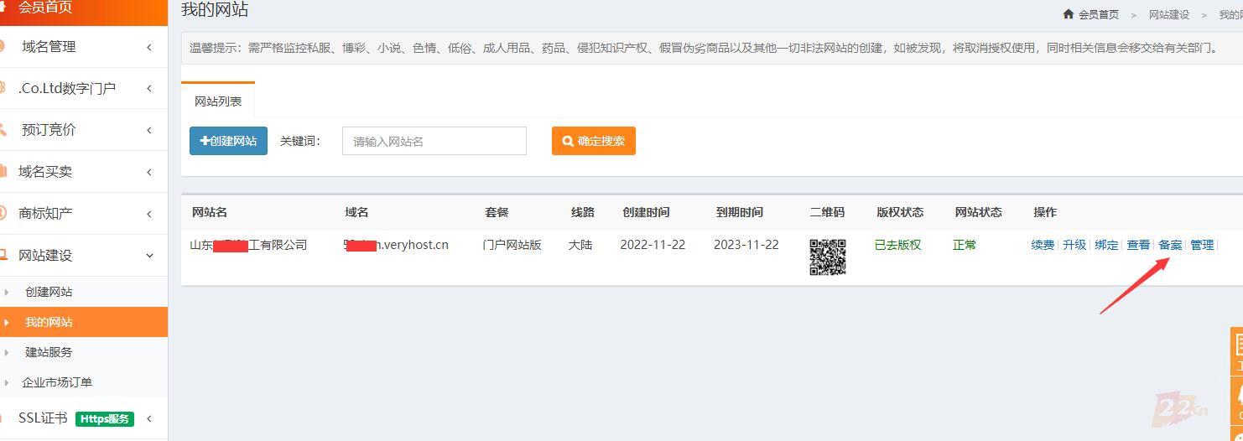Click the 二维码 column header
Screen dimensions: 1243x441
tap(827, 212)
